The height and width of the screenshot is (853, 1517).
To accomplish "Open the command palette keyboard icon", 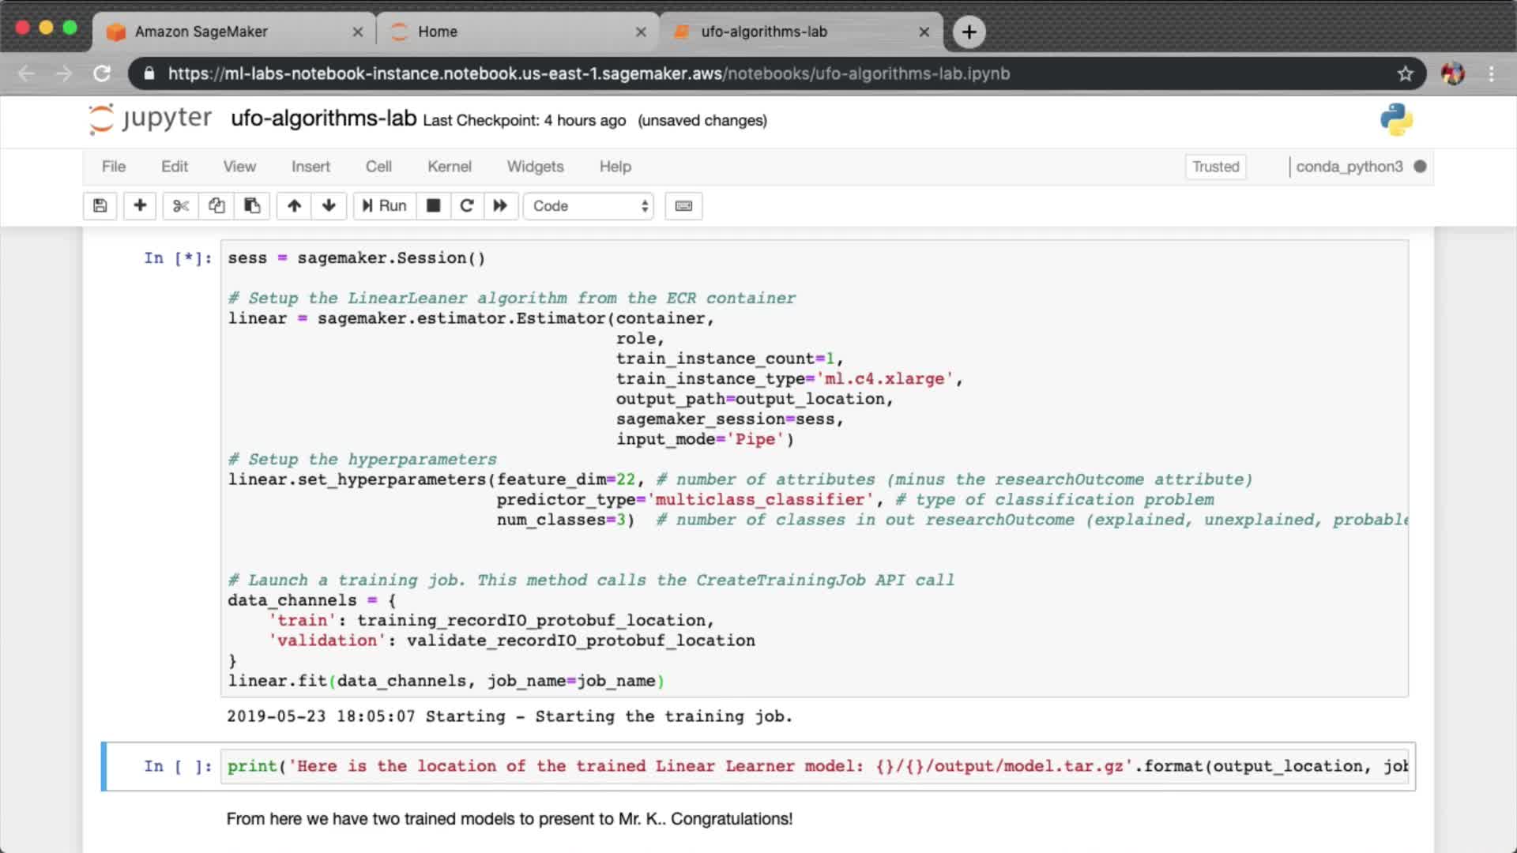I will 683,206.
